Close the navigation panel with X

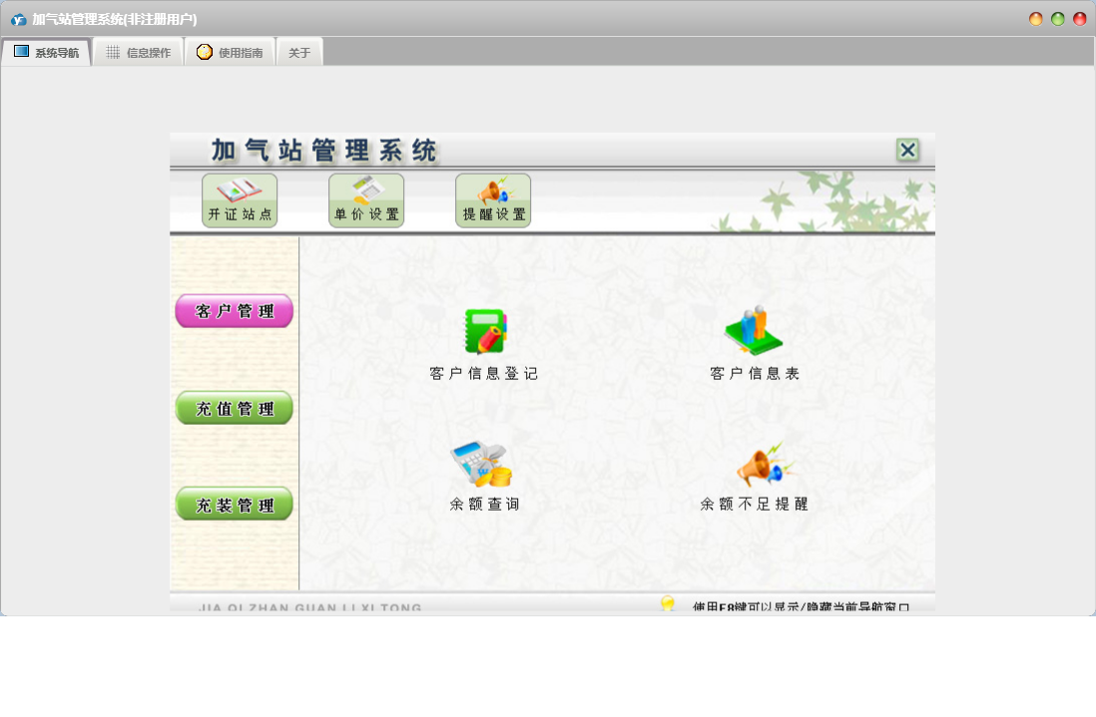click(907, 150)
